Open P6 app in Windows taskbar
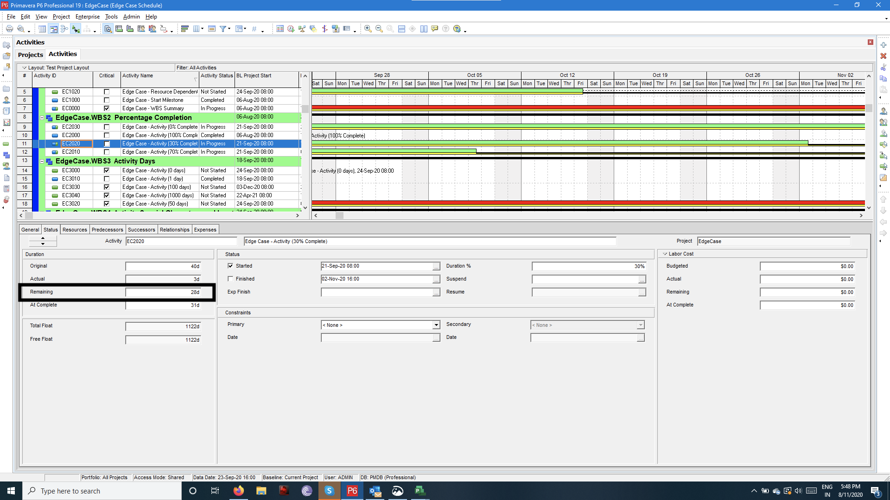This screenshot has width=890, height=500. (352, 491)
